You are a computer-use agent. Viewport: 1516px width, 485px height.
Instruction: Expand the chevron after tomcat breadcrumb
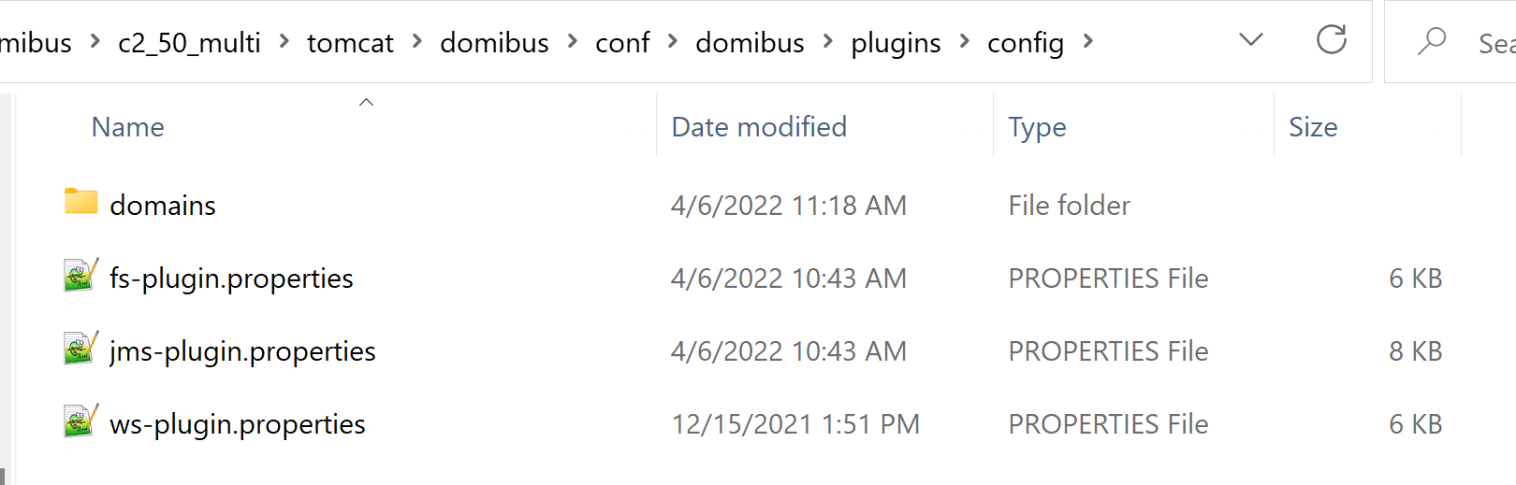[x=417, y=41]
